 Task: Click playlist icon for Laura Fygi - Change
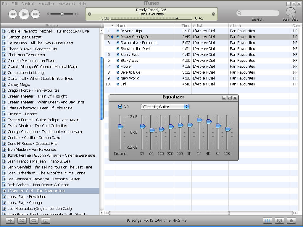[4, 203]
